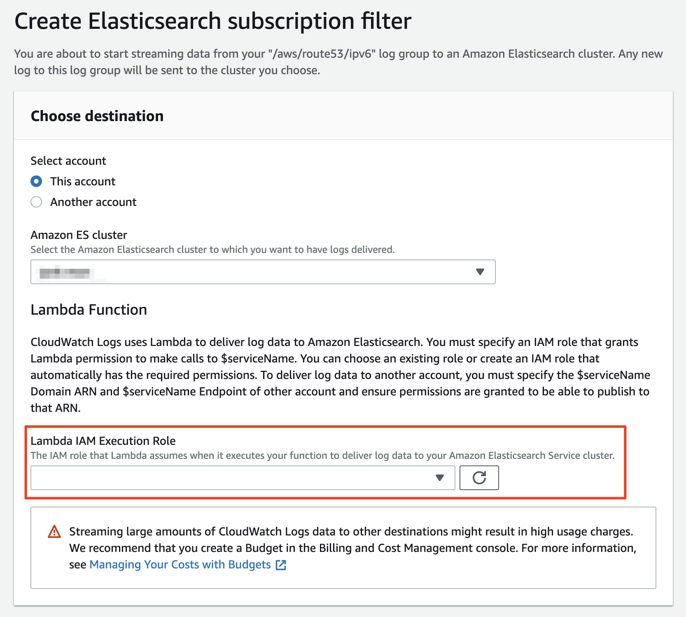This screenshot has height=617, width=686.
Task: Open the Lambda IAM Execution Role dropdown
Action: point(243,478)
